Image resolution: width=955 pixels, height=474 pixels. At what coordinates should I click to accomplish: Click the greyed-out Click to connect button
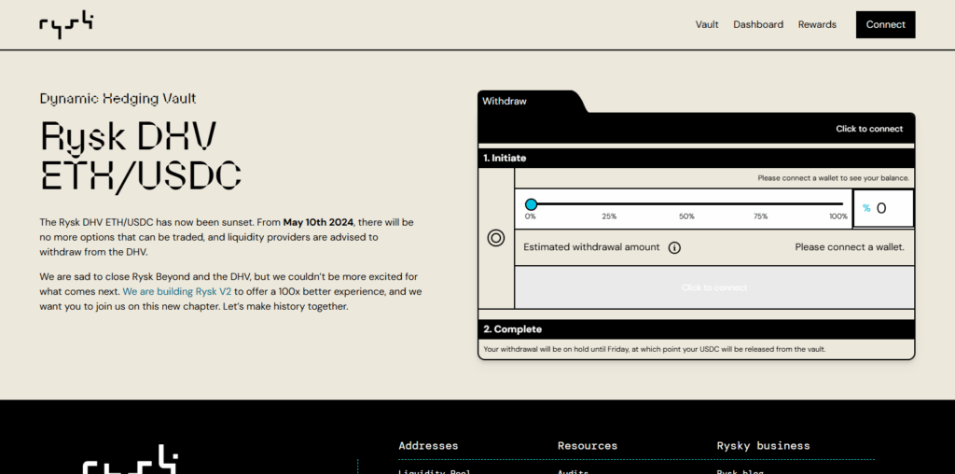(714, 287)
